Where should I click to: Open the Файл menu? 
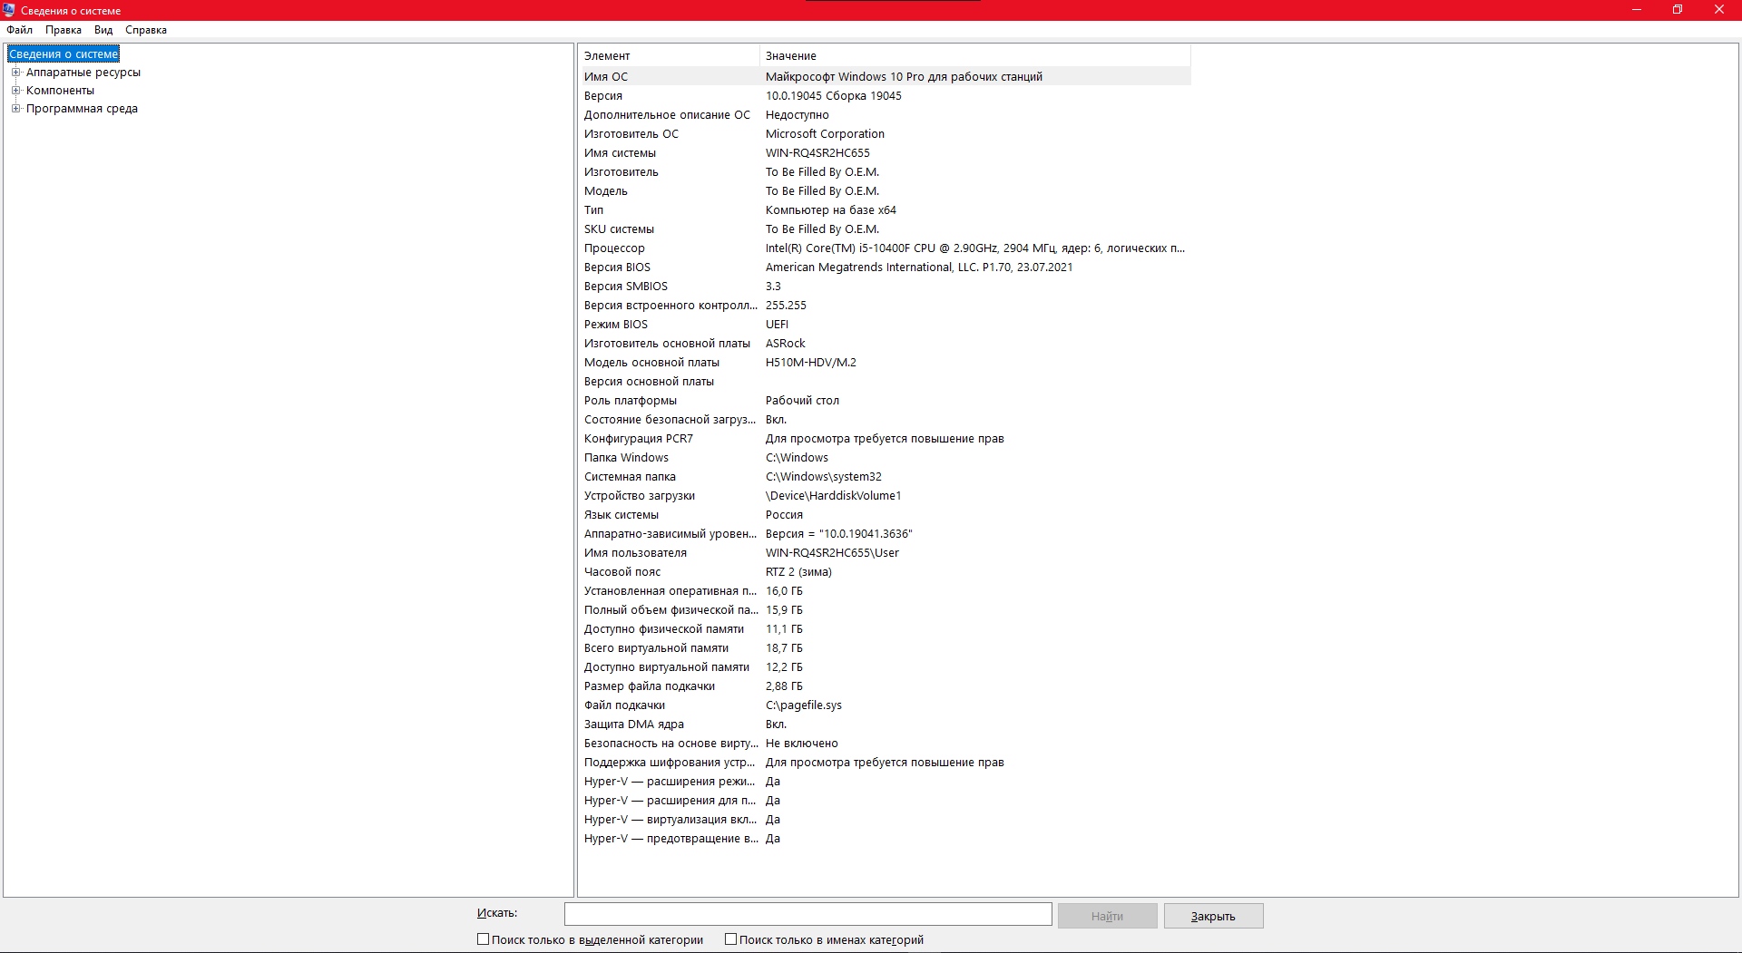pyautogui.click(x=19, y=30)
